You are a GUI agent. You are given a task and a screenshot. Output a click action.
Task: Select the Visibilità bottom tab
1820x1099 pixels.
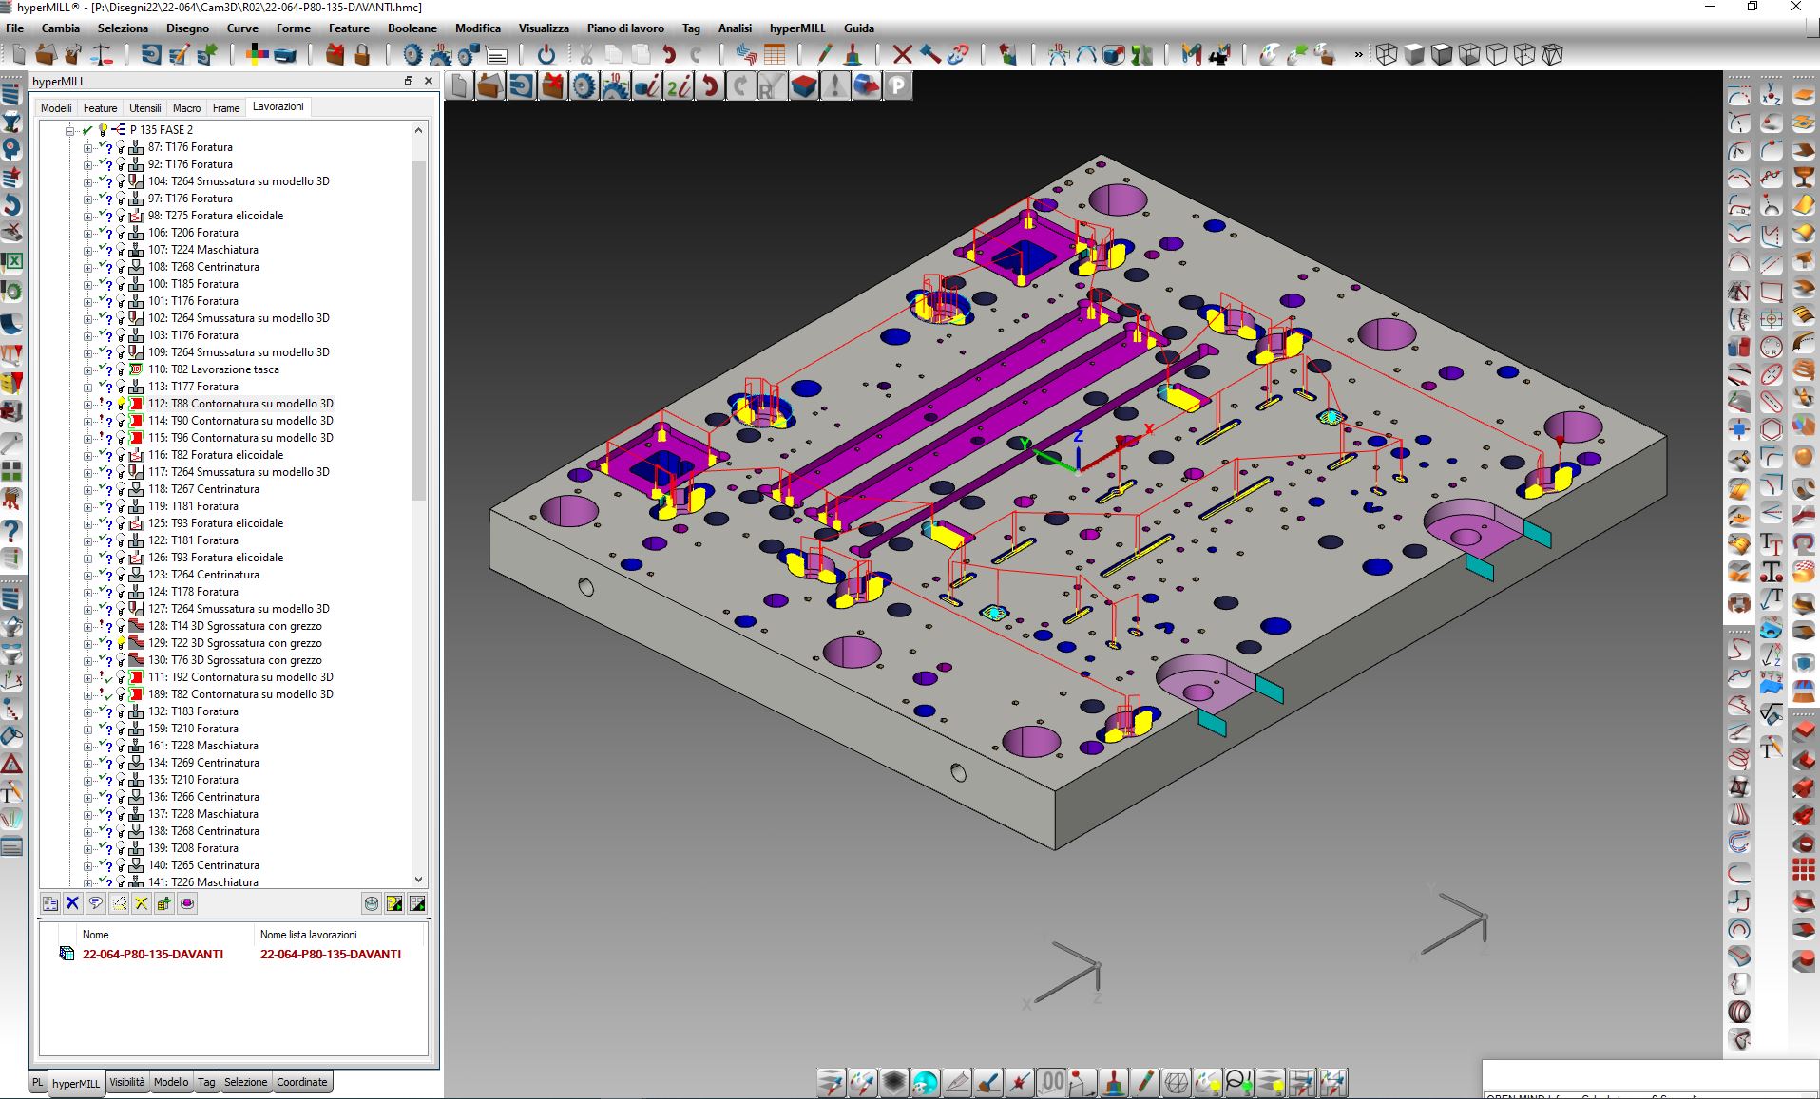coord(127,1082)
